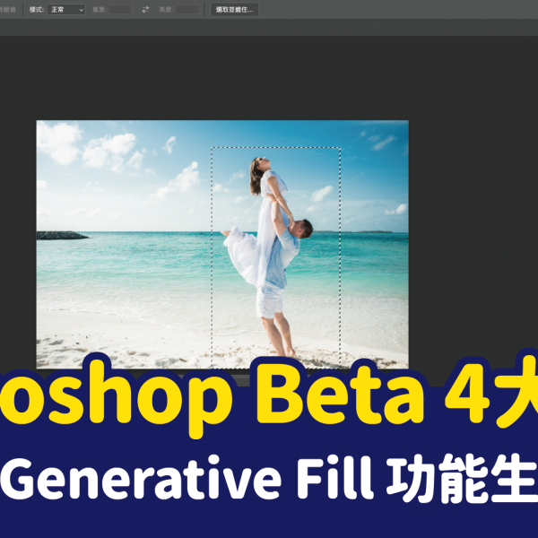Open the 樣式 dropdown set to 正常
This screenshot has width=538, height=538.
tap(66, 10)
